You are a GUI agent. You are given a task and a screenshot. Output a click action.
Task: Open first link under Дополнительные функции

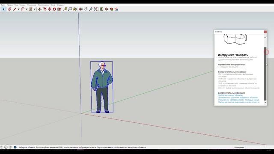[230, 95]
